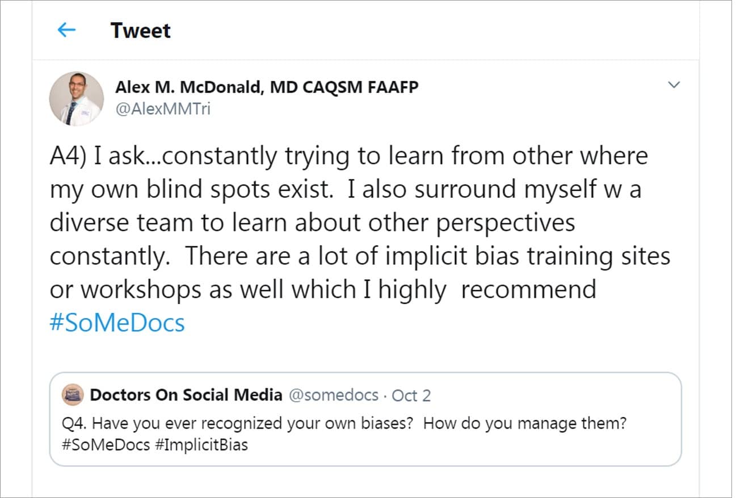Click the down-arrow for more tweet actions

(x=674, y=85)
